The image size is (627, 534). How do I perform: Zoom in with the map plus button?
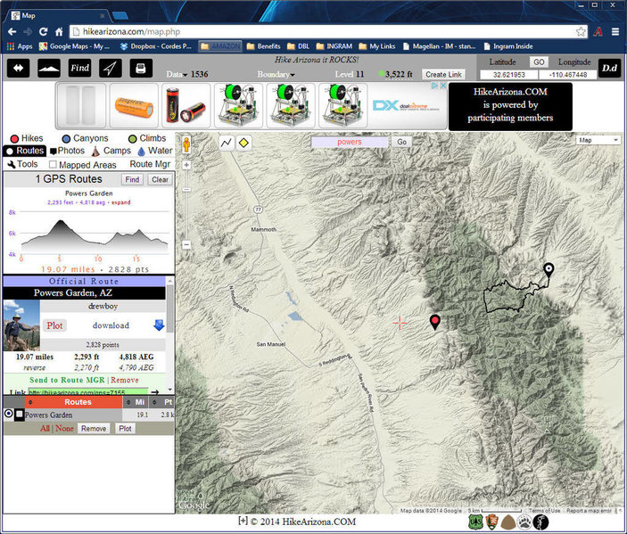186,165
